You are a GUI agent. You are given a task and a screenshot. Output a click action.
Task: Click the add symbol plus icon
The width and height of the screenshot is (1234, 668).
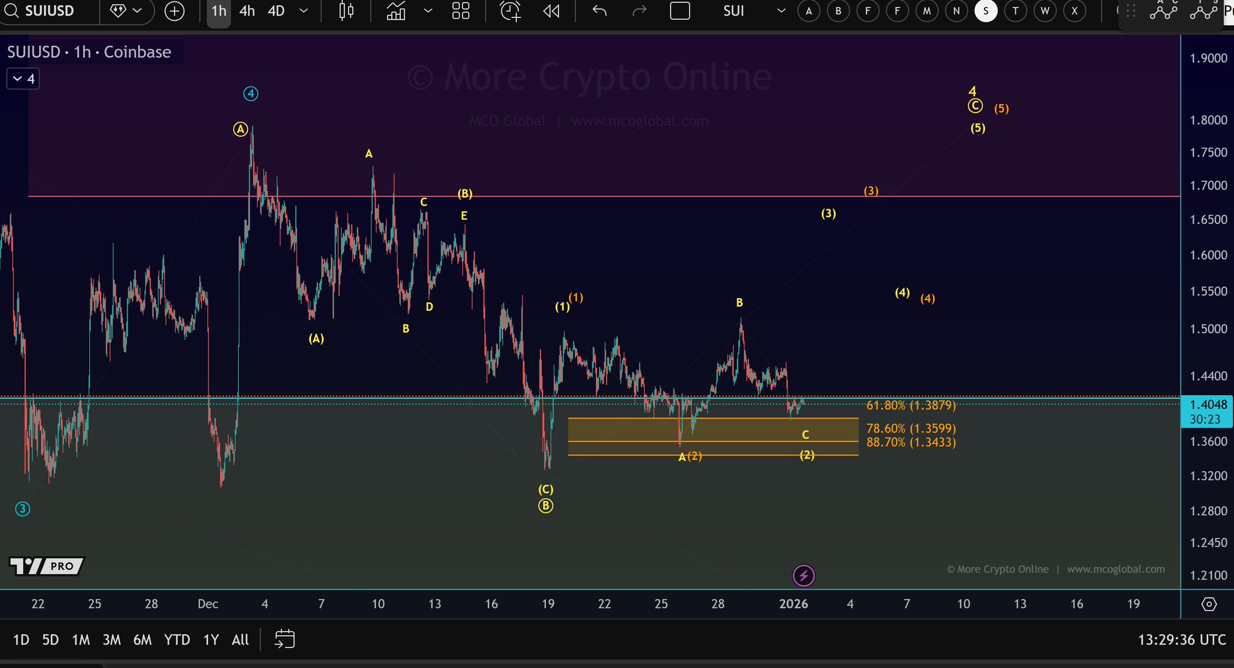pos(175,11)
